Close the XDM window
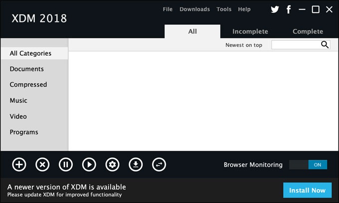Viewport: 339px width, 203px height. click(x=329, y=9)
